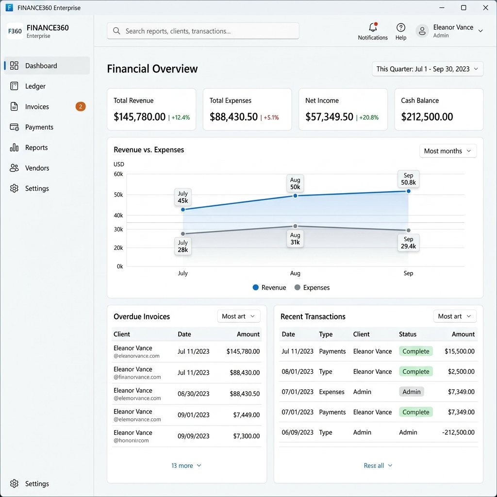
Task: Sort Recent Transactions by Status header
Action: click(408, 334)
